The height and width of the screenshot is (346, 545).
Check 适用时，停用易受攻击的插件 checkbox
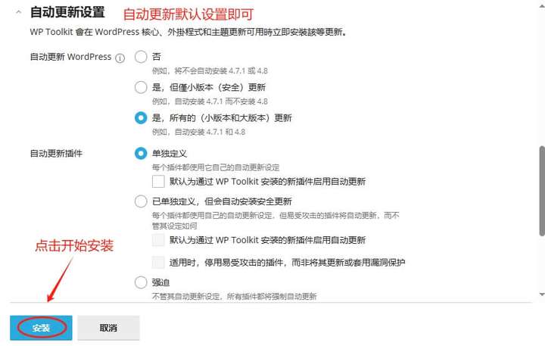pos(158,262)
